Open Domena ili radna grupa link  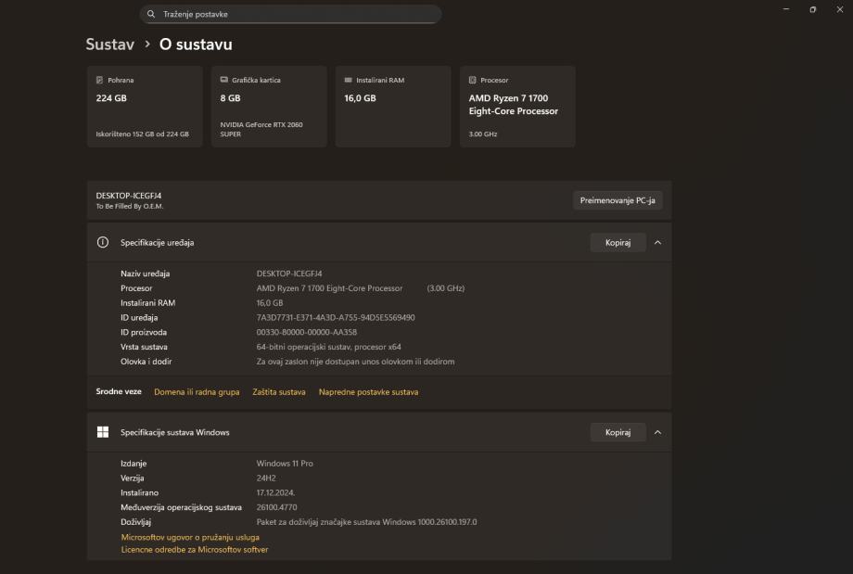pos(197,392)
